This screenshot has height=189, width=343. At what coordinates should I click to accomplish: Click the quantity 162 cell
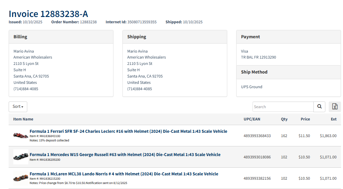(x=284, y=136)
